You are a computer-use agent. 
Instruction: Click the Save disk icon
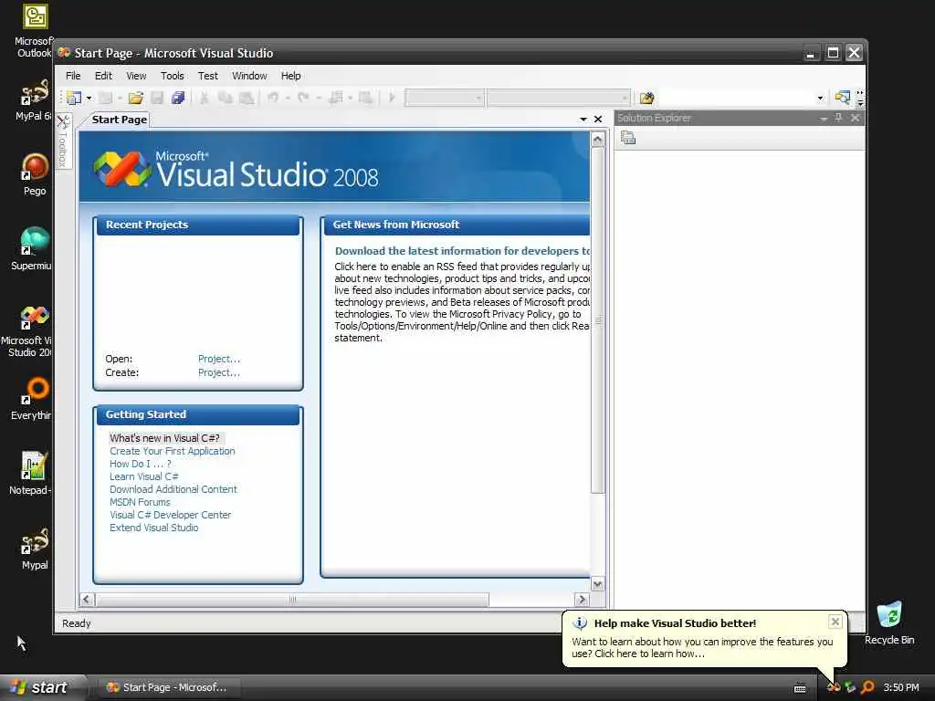157,98
